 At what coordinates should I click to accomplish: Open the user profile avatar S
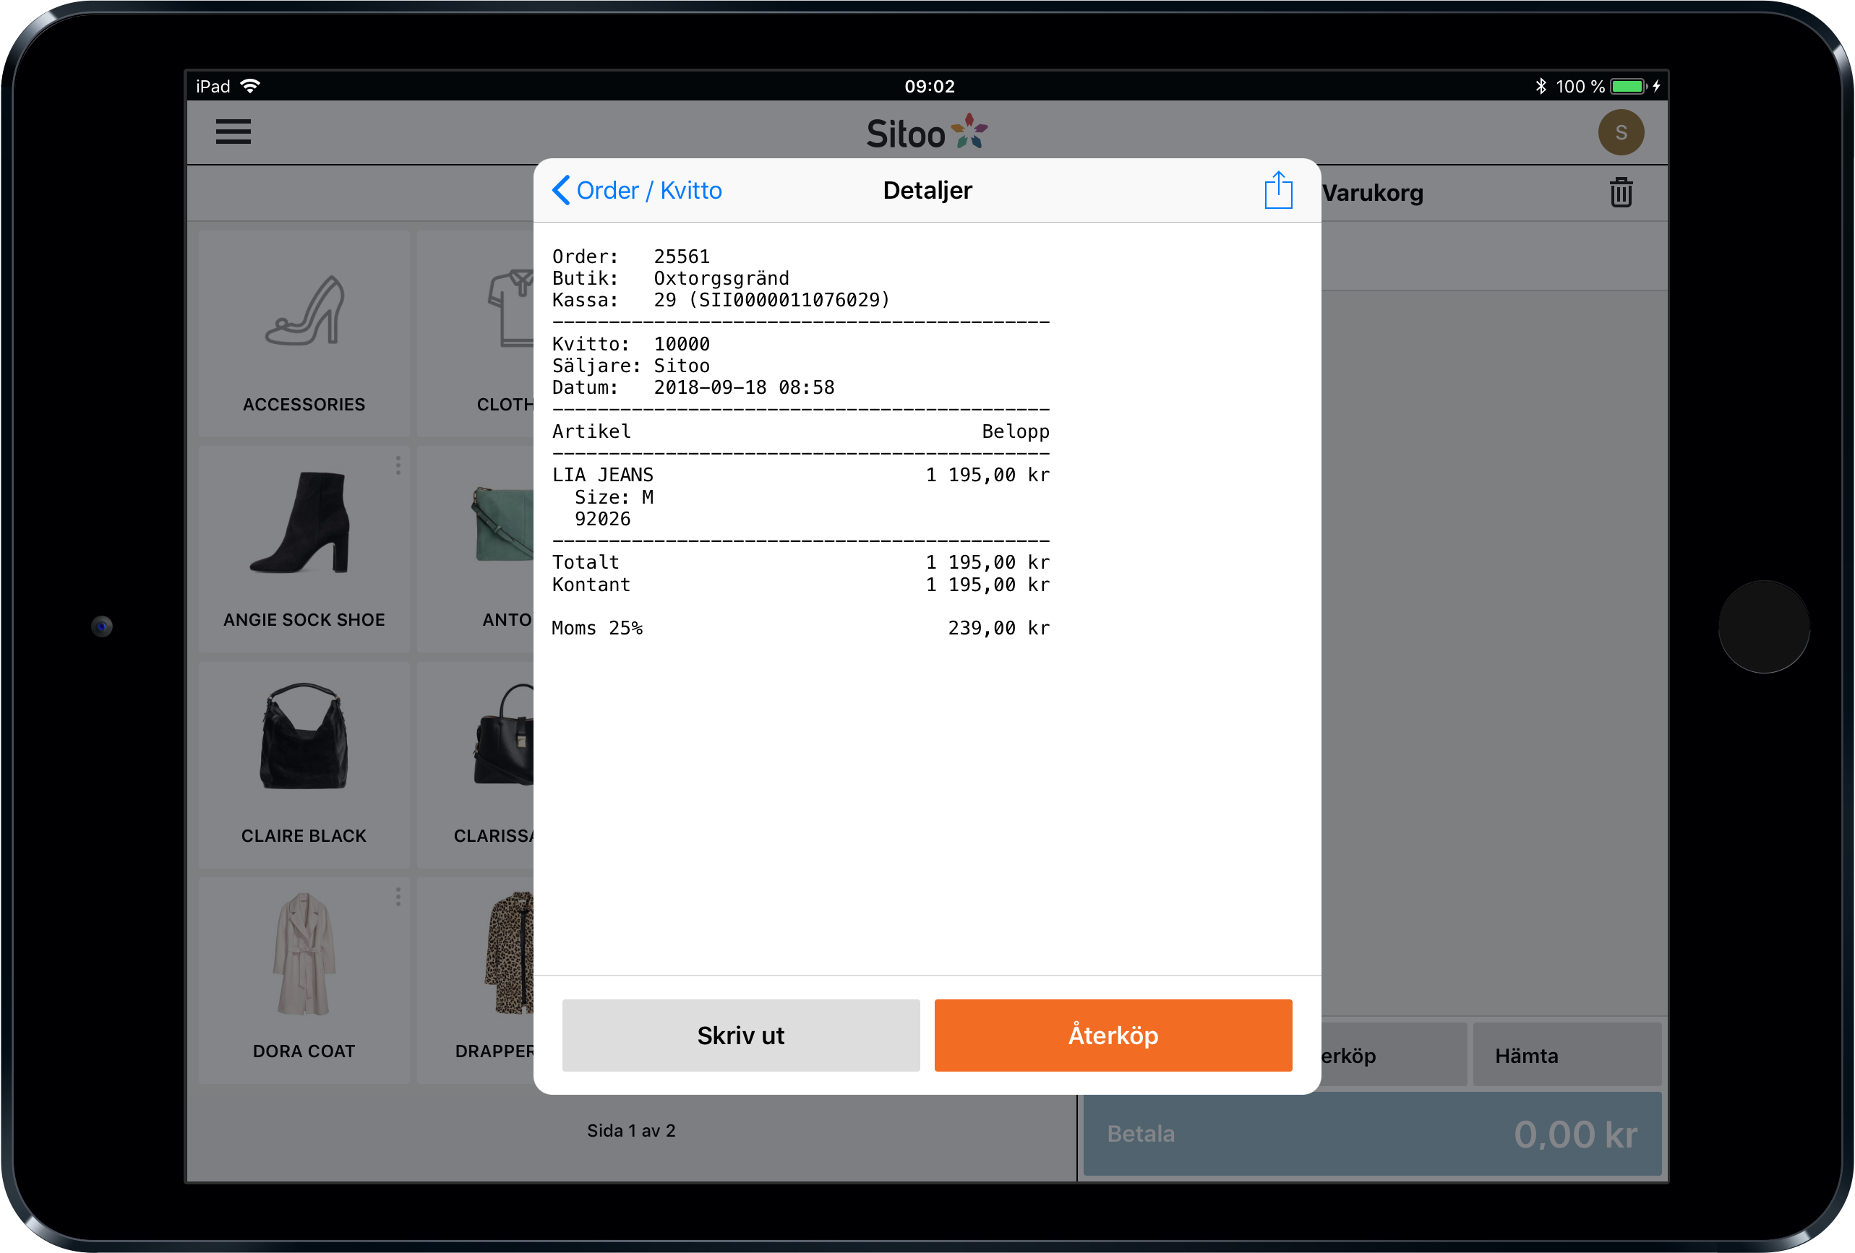[x=1620, y=132]
